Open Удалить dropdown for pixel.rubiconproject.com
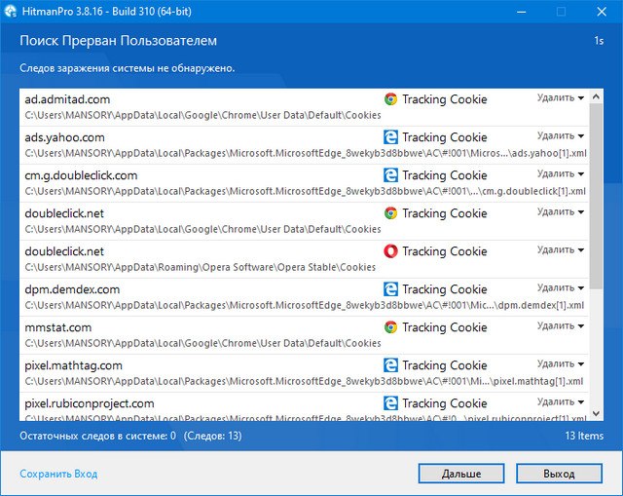 click(561, 401)
